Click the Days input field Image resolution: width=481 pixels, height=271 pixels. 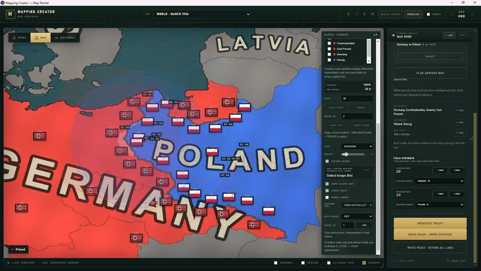tap(357, 99)
